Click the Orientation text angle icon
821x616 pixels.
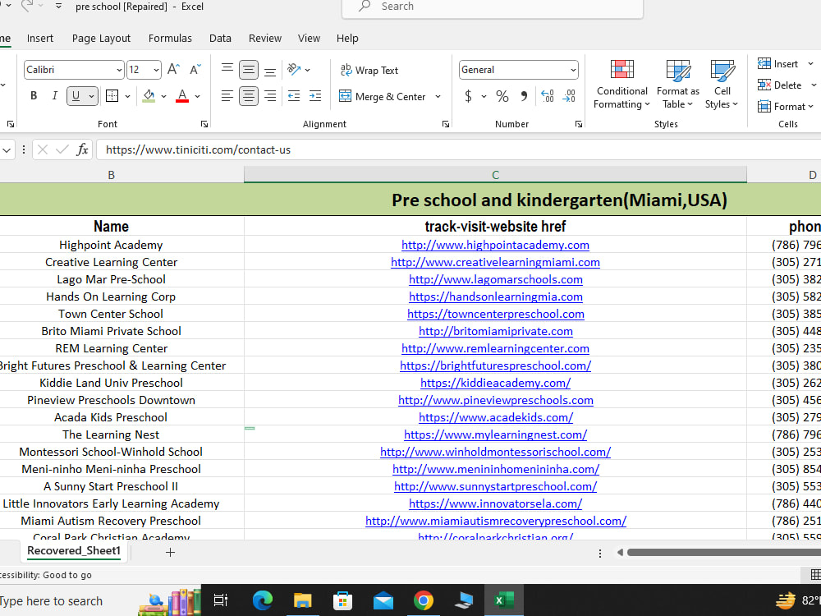(294, 69)
